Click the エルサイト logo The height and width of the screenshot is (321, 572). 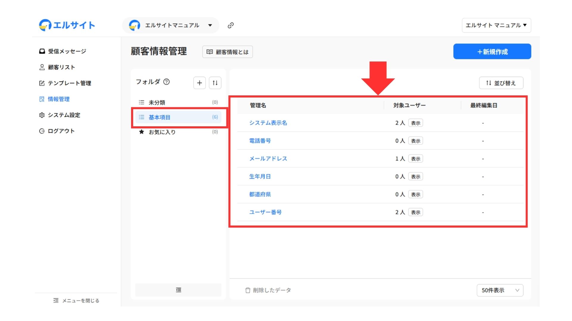(x=67, y=25)
